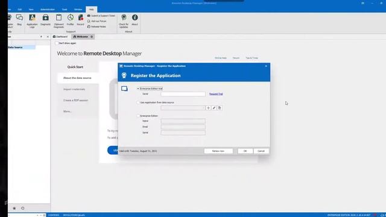Click More... in the Quick Start list
The image size is (386, 217).
click(67, 112)
